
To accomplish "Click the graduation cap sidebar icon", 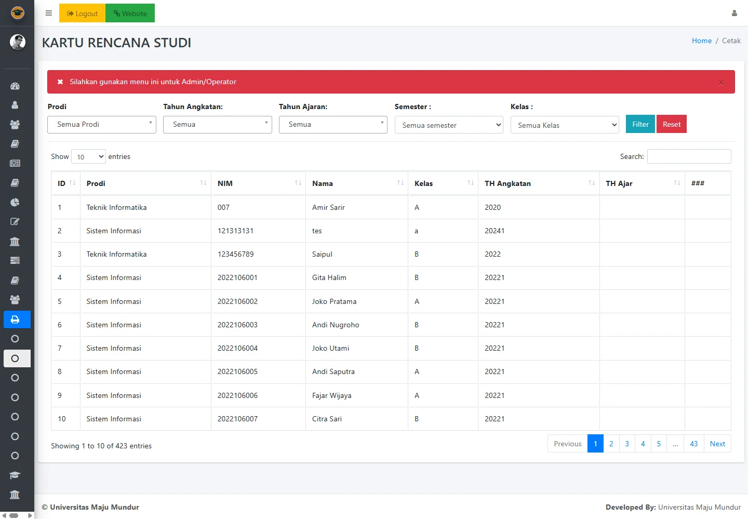I will pos(15,475).
